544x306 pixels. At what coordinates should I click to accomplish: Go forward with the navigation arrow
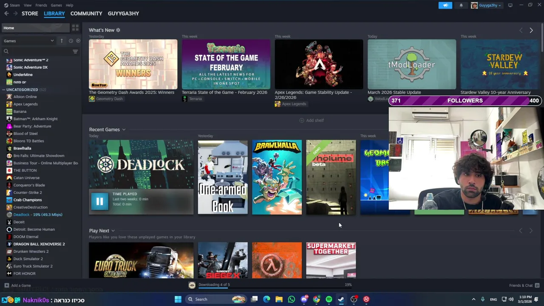15,14
